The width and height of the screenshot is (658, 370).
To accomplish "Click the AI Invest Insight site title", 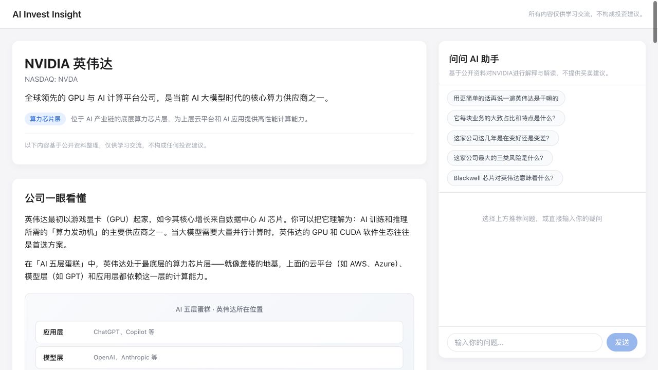I will [47, 14].
